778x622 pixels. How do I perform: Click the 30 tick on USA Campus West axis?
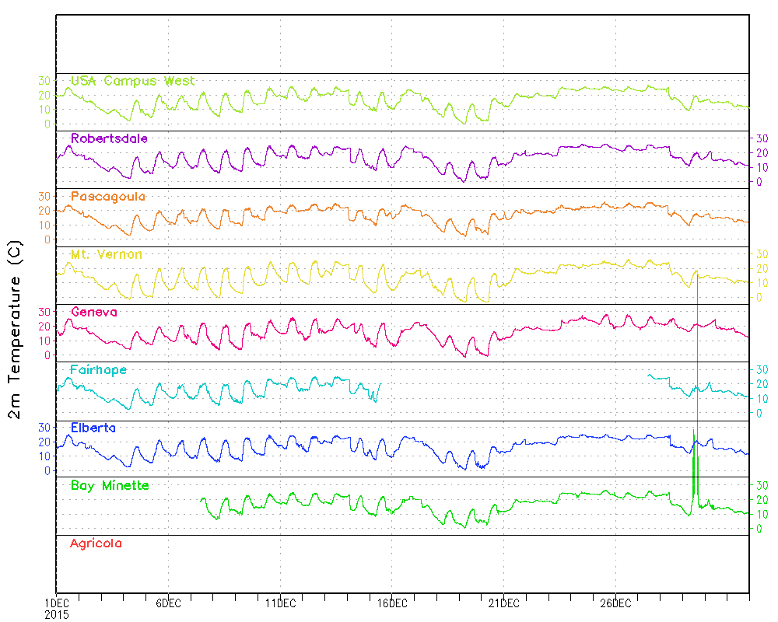point(44,81)
